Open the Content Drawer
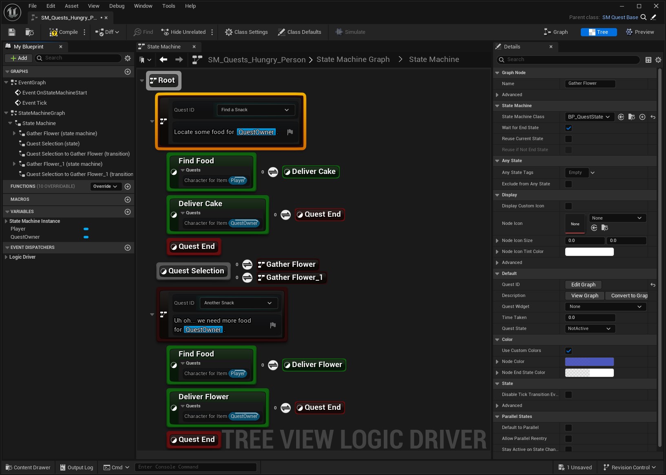This screenshot has width=666, height=475. (27, 467)
